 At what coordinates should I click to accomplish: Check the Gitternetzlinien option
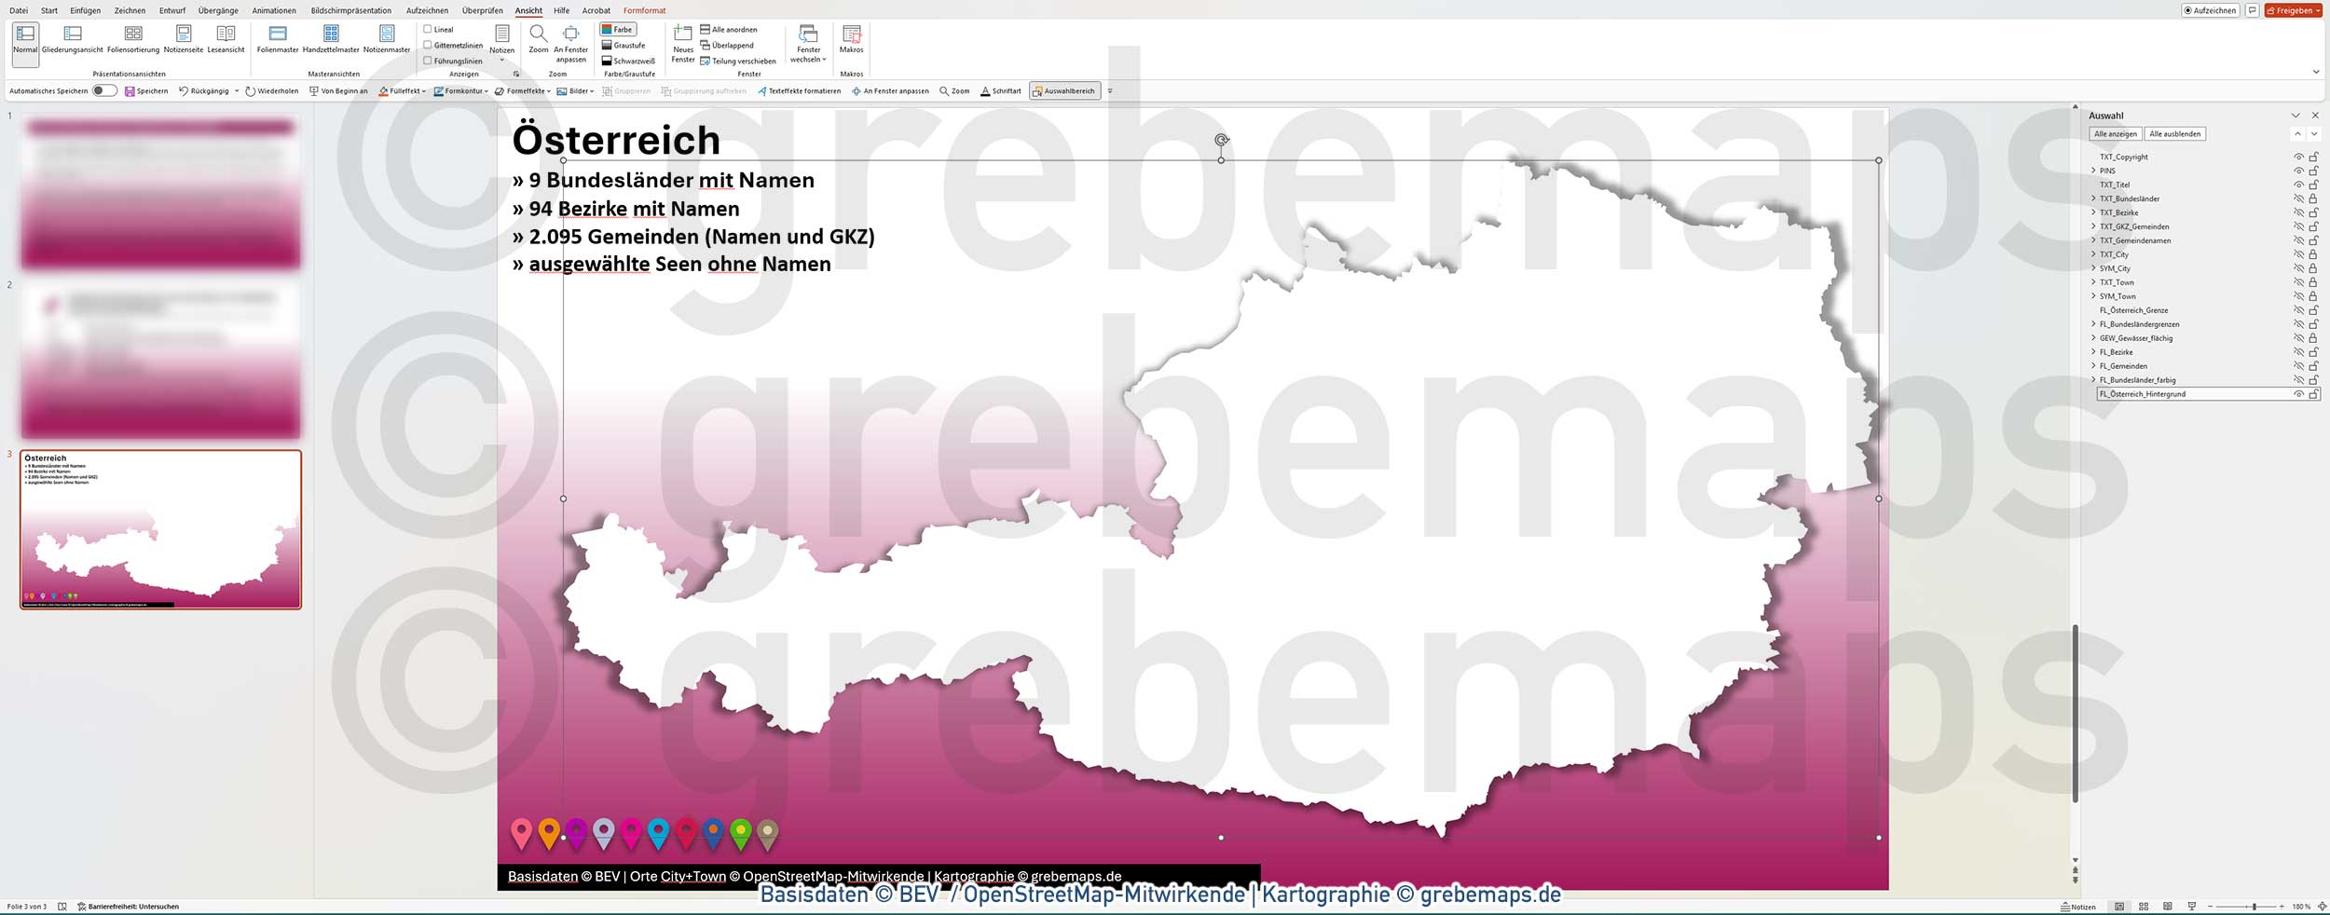tap(426, 43)
